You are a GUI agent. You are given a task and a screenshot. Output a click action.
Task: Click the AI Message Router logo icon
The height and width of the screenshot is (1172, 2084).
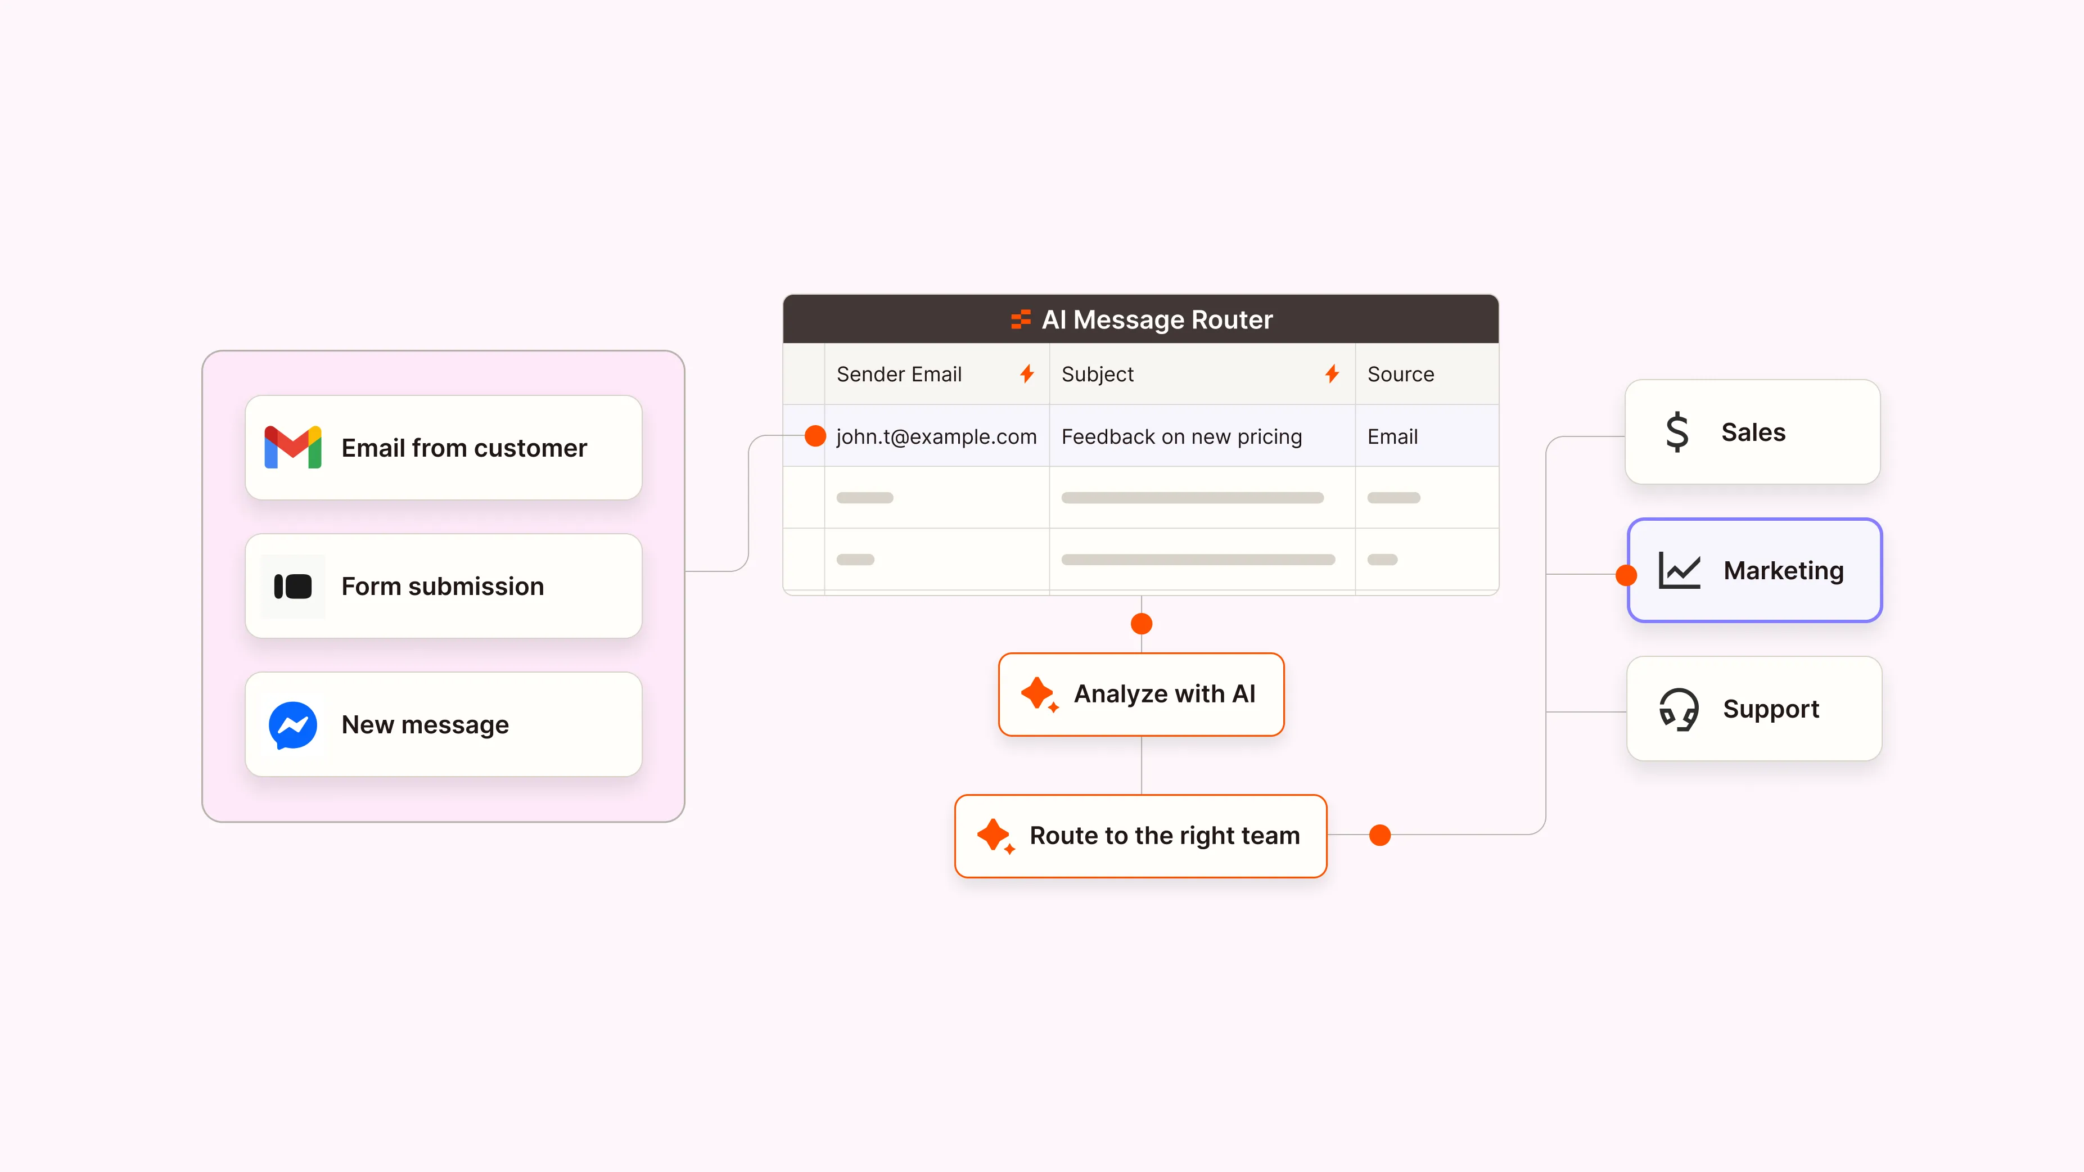[x=1021, y=319]
